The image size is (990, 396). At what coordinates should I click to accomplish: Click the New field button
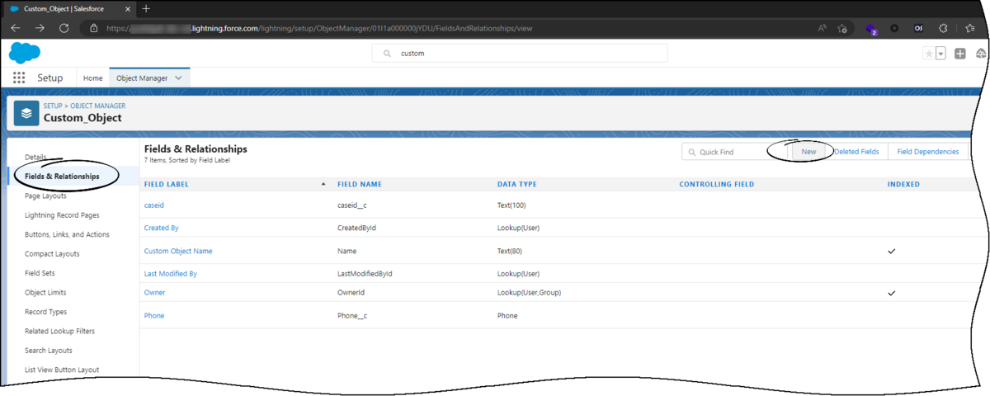pos(808,152)
